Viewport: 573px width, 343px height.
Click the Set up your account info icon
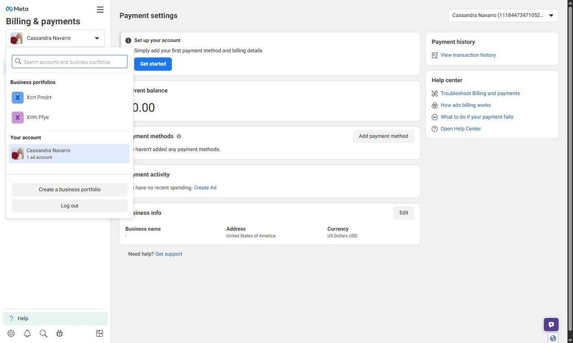point(128,40)
